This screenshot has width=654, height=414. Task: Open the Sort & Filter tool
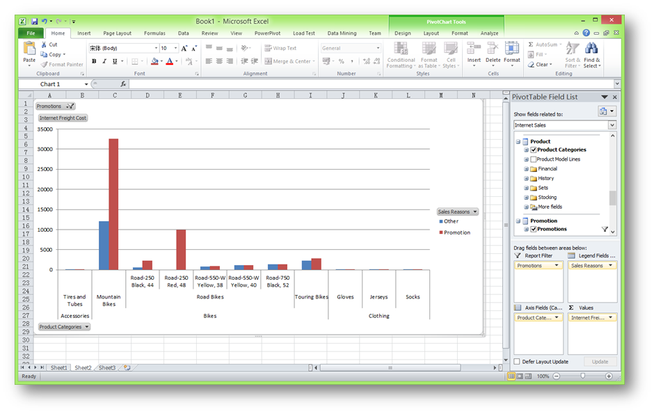click(x=572, y=49)
